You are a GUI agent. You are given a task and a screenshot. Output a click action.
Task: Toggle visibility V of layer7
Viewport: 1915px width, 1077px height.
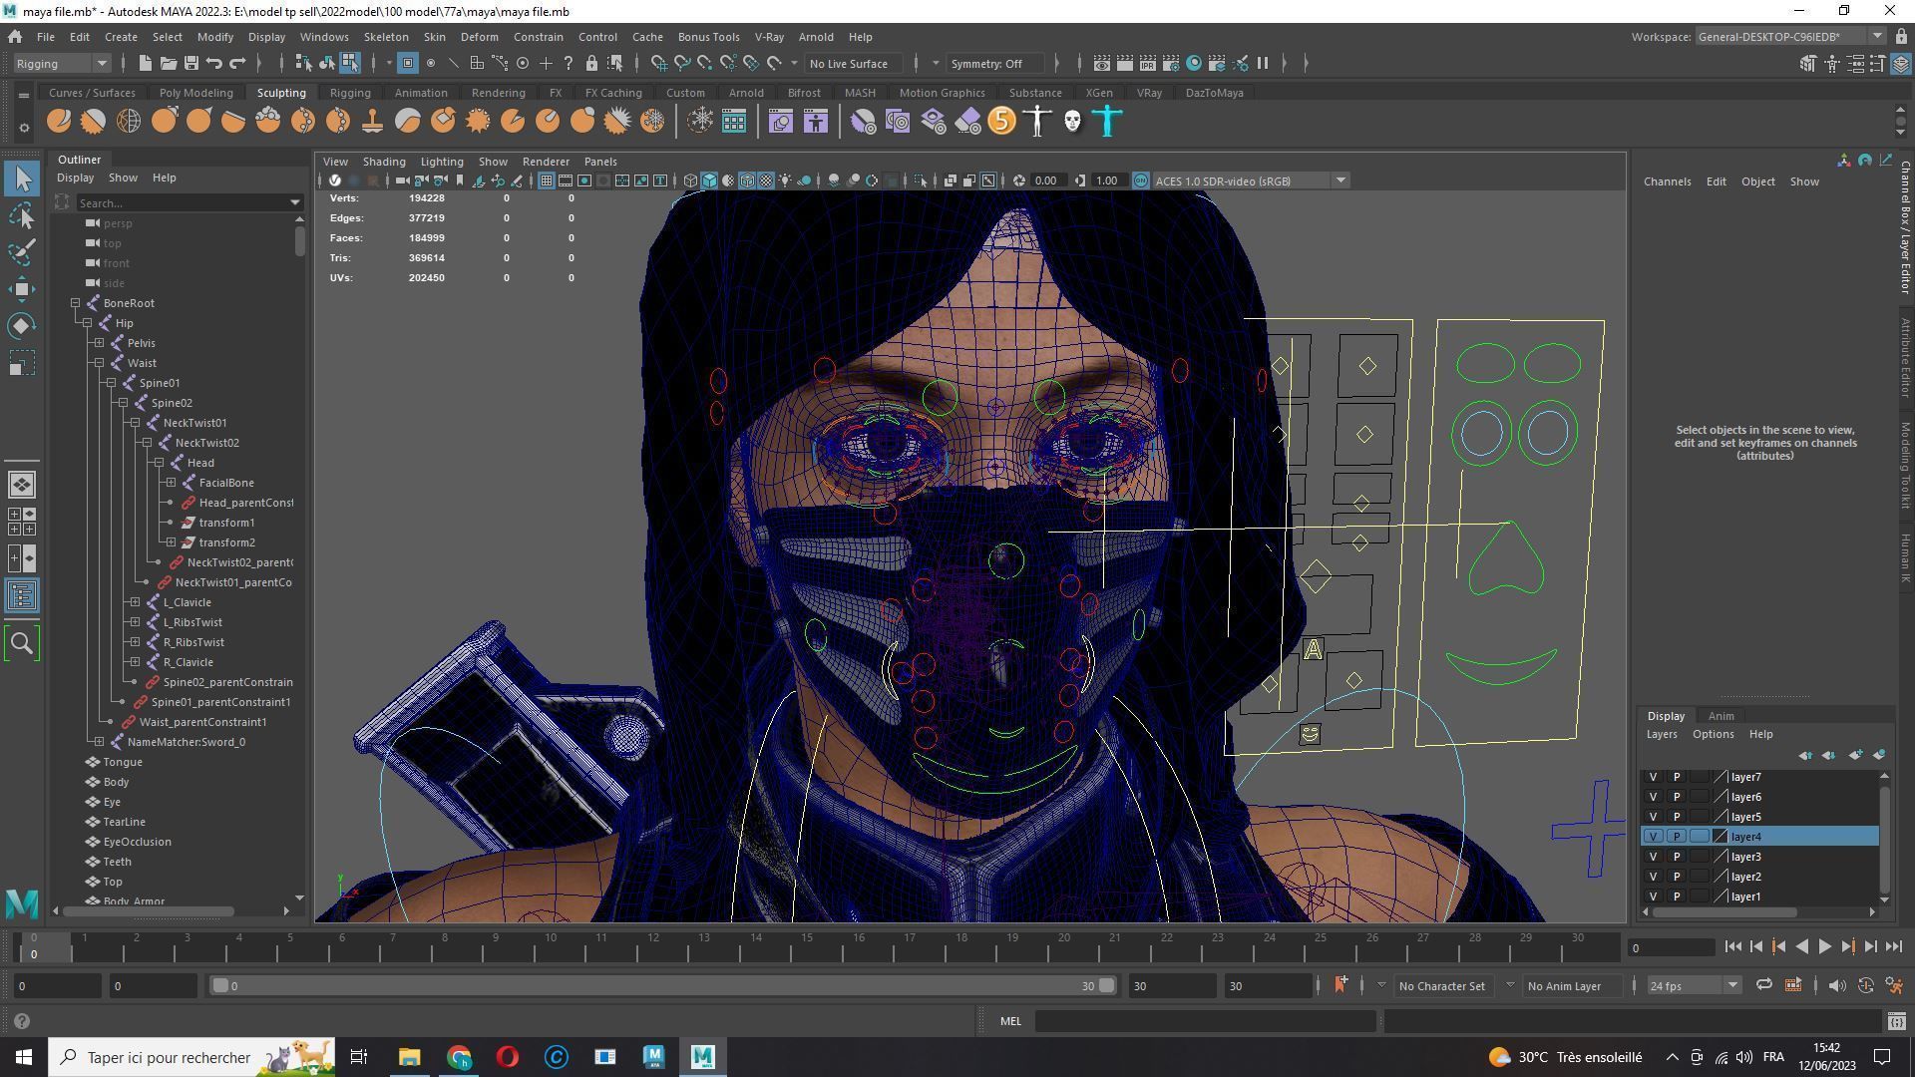[1653, 777]
